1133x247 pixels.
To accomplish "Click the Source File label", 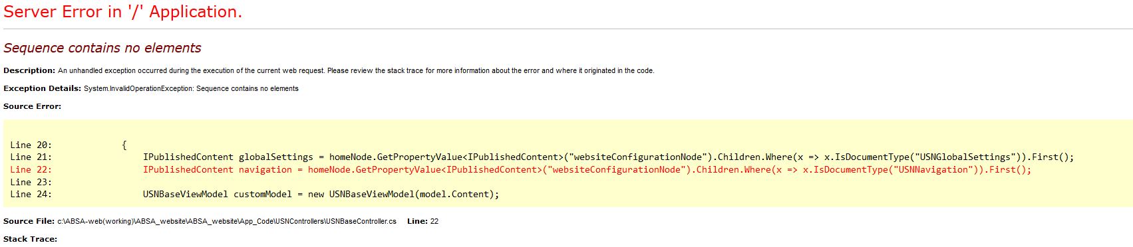I will pos(29,221).
